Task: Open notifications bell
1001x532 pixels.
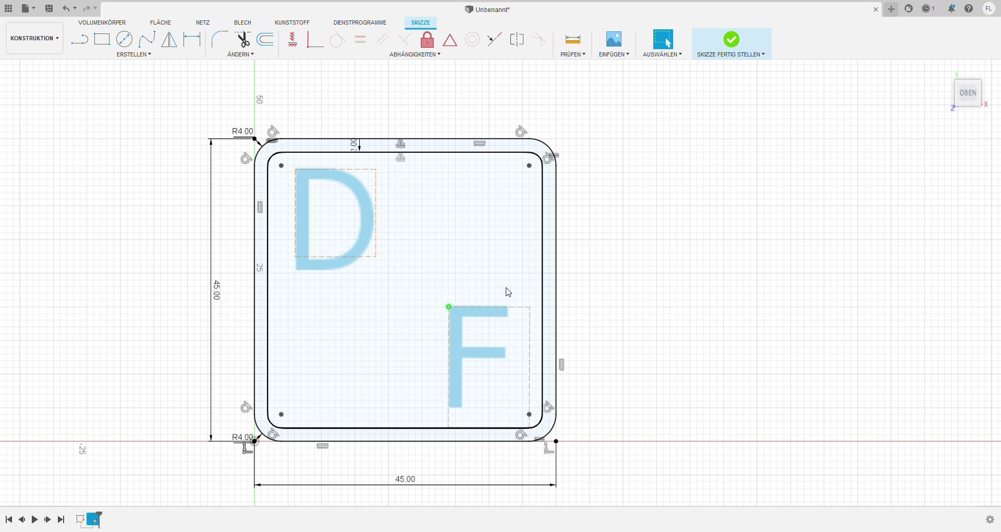Action: (951, 8)
